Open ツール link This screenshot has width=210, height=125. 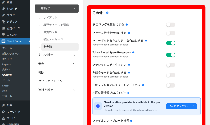(x=6, y=80)
